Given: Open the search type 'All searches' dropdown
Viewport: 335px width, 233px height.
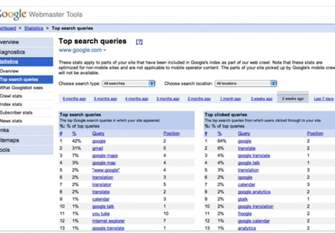Looking at the screenshot, I should pos(129,84).
